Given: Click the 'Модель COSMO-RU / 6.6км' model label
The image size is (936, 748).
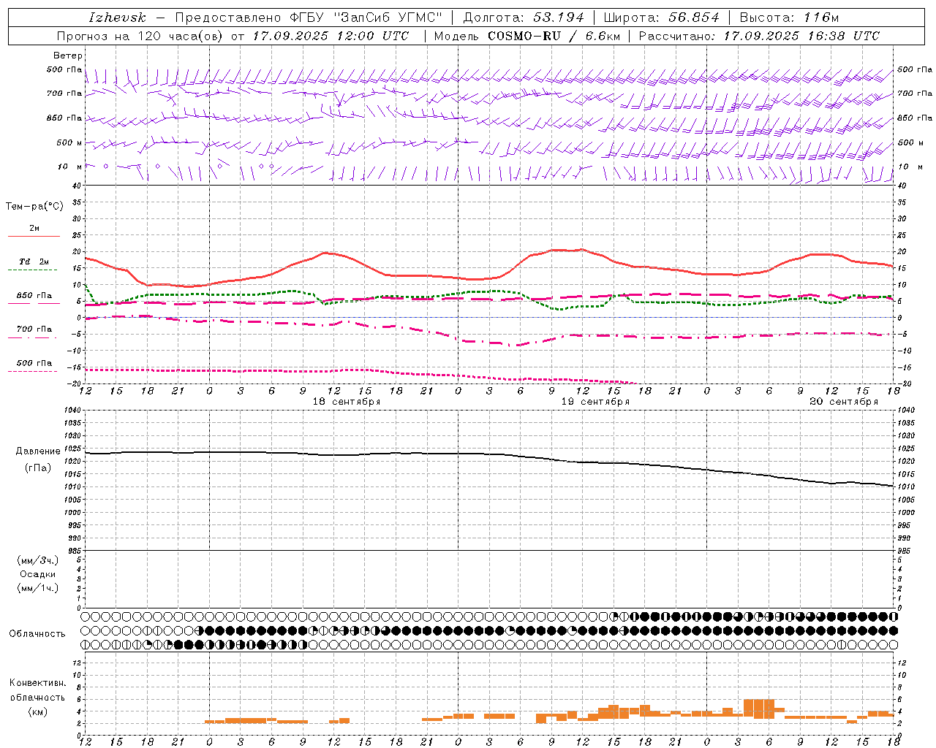Looking at the screenshot, I should click(x=527, y=36).
